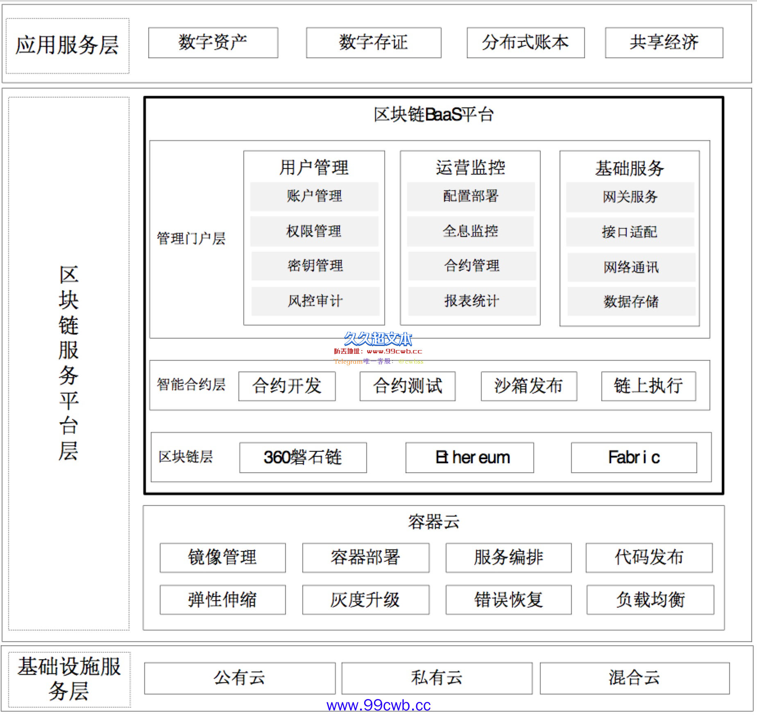Select the 弹性伸缩 box
The height and width of the screenshot is (715, 757).
[223, 600]
